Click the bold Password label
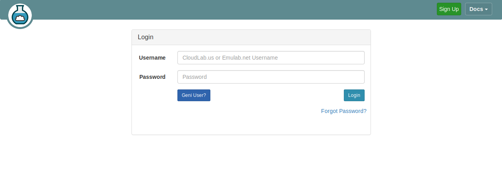Screen dimensions: 502x182 point(152,77)
